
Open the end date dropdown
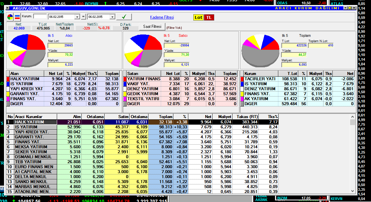(112, 17)
